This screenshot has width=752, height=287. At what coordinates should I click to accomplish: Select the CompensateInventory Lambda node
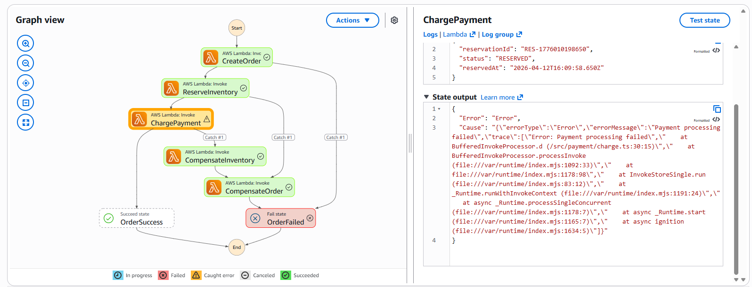[215, 156]
